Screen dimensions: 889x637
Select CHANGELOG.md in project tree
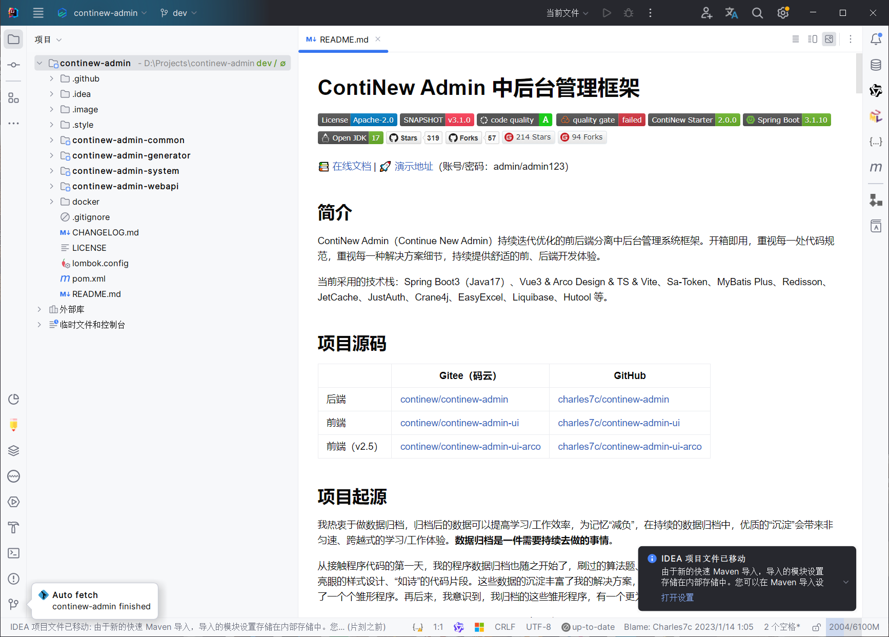[x=105, y=232]
